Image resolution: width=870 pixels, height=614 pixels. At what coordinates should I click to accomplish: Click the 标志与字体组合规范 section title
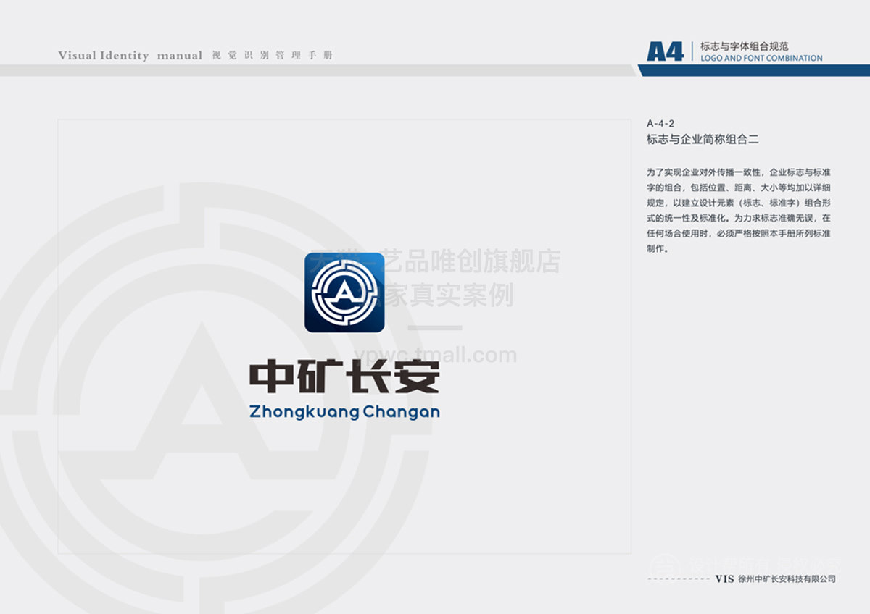click(x=745, y=46)
